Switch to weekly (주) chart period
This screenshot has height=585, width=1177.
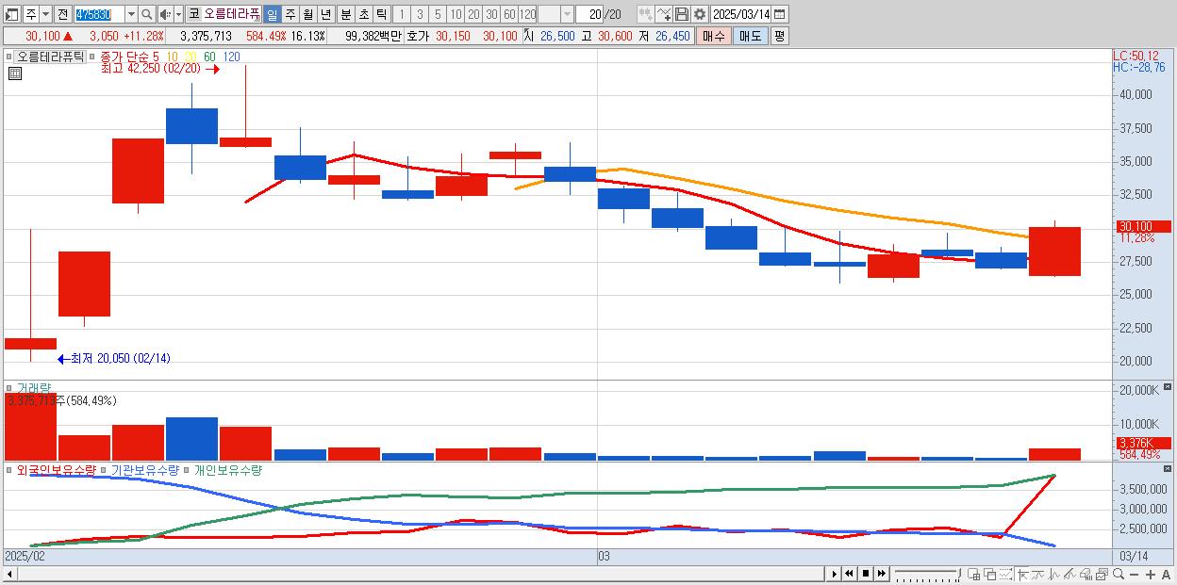coord(290,14)
